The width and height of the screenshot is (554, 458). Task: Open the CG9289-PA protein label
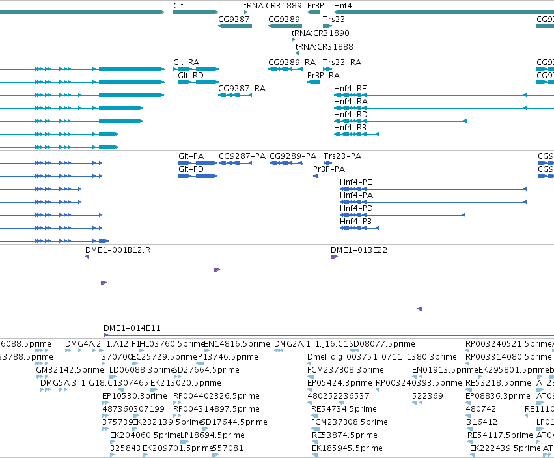tap(293, 156)
